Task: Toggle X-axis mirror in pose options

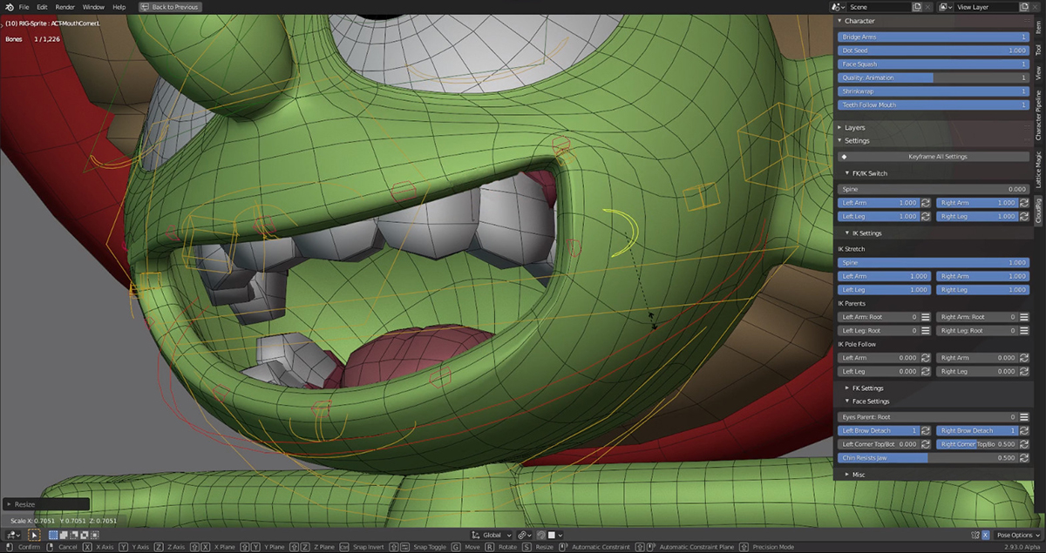Action: pyautogui.click(x=986, y=535)
